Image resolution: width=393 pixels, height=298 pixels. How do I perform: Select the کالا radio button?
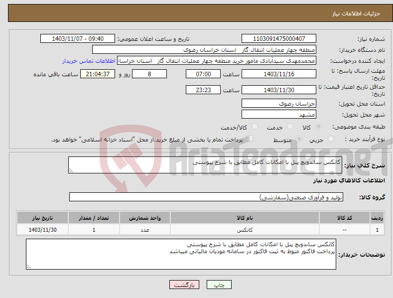[318, 127]
